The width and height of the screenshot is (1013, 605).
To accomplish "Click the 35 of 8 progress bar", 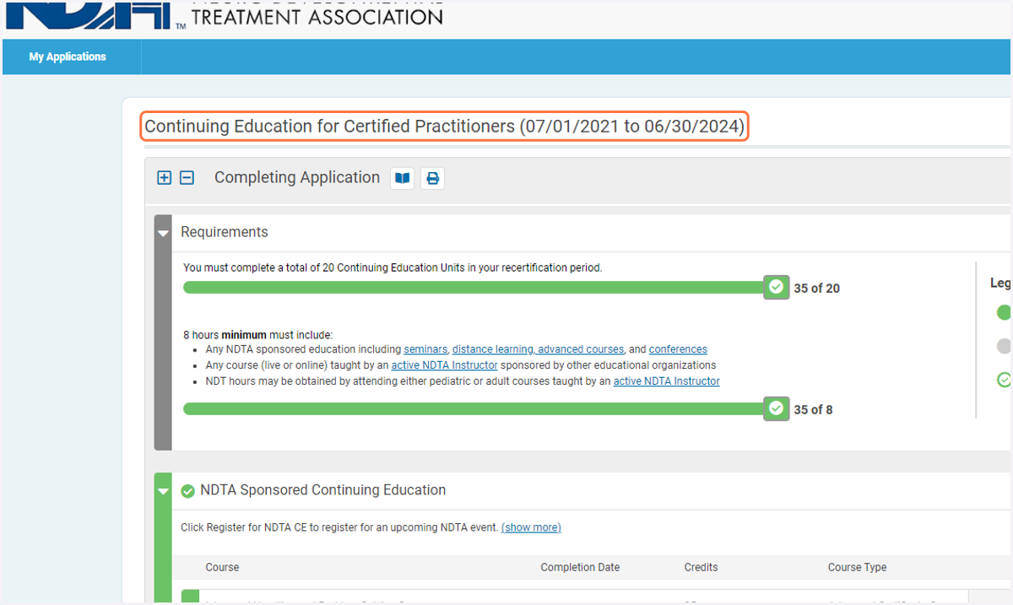I will [474, 409].
